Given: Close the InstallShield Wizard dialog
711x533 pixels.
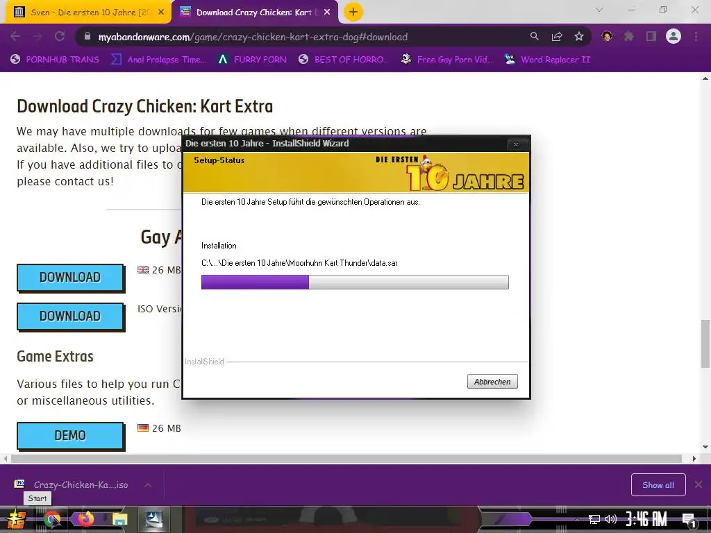Looking at the screenshot, I should tap(516, 144).
